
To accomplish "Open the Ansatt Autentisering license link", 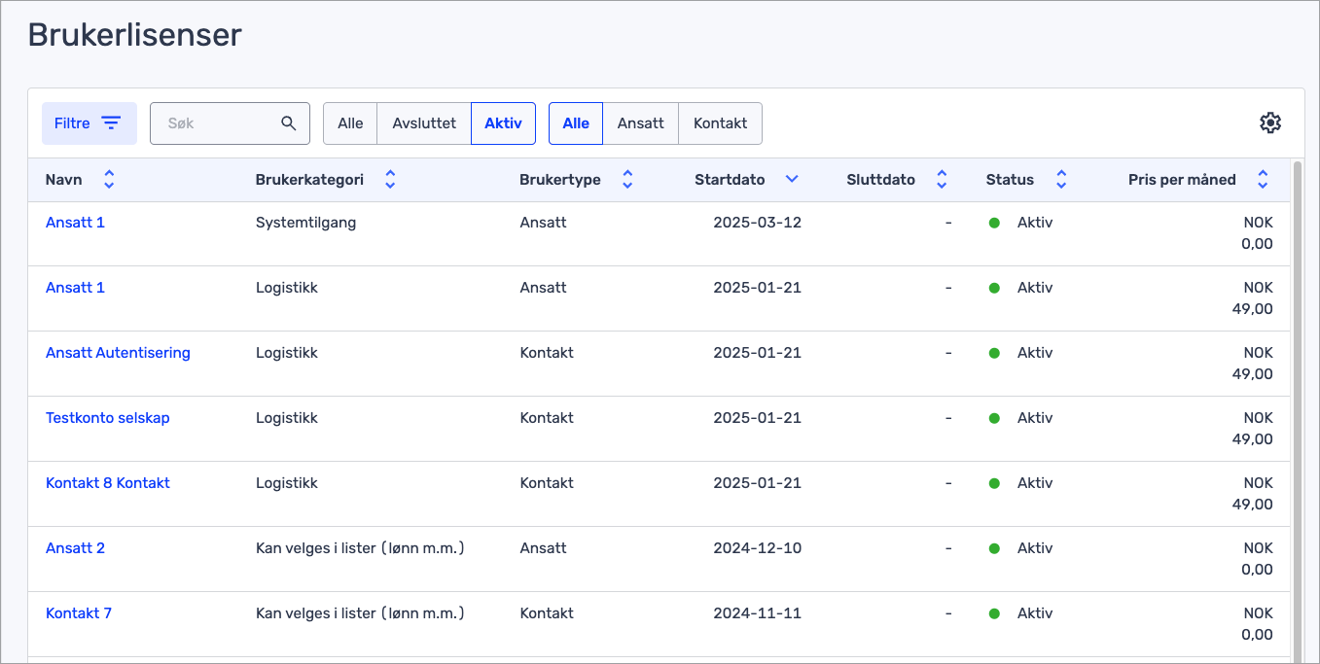I will 118,353.
